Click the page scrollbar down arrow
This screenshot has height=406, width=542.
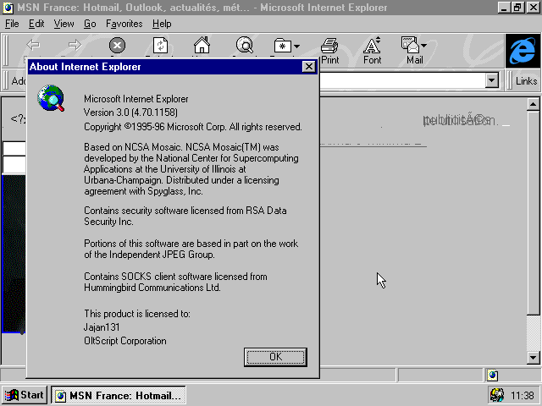[x=533, y=358]
